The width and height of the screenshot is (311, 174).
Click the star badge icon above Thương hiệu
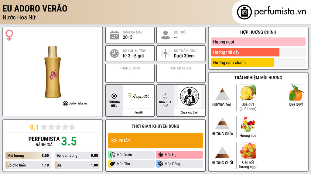[114, 96]
